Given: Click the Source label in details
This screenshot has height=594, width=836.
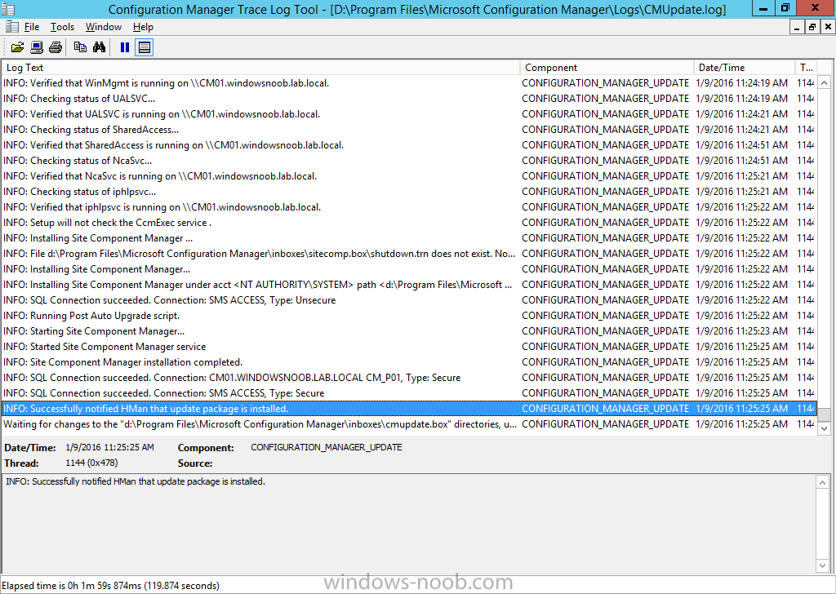Looking at the screenshot, I should click(195, 463).
